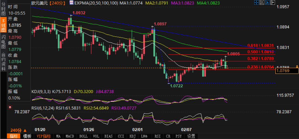Image resolution: width=299 pixels, height=139 pixels.
Task: Click the scroll-to-start chart icon
Action: point(262,3)
